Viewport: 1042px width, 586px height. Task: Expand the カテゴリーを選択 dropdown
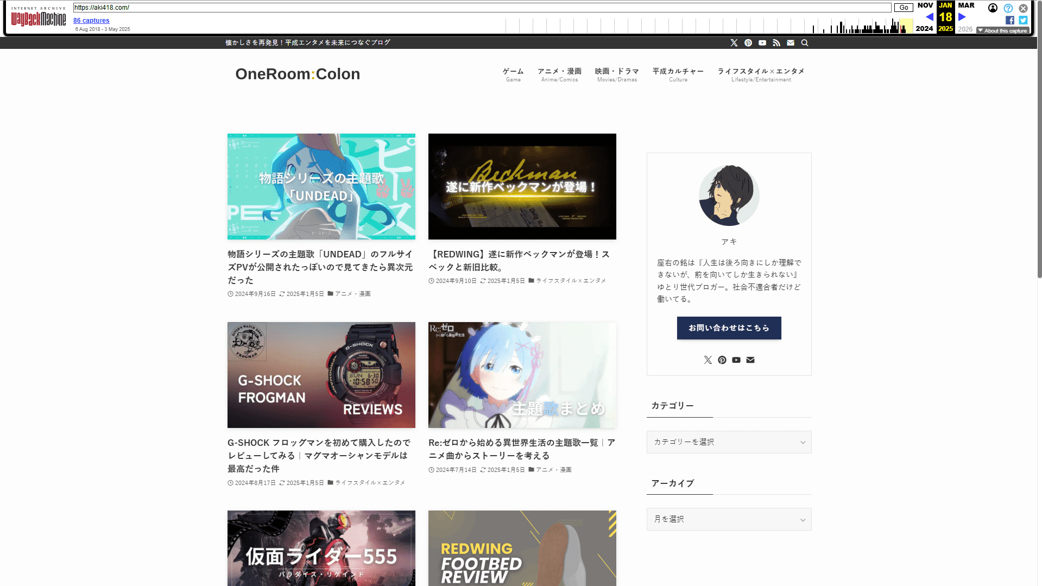click(x=729, y=442)
